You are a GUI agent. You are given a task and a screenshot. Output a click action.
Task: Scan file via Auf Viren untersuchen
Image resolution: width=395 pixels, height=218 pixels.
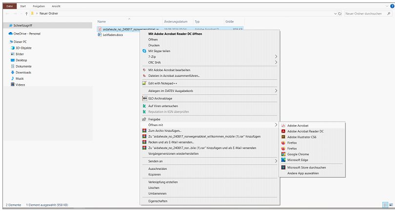tap(163, 106)
